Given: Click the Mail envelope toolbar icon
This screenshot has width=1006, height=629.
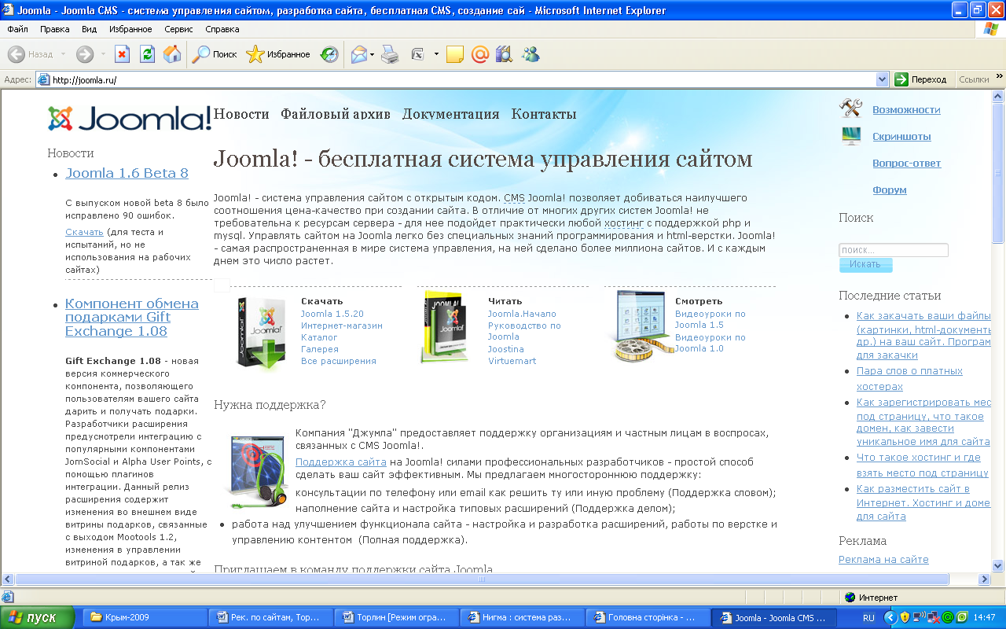Looking at the screenshot, I should click(x=359, y=54).
